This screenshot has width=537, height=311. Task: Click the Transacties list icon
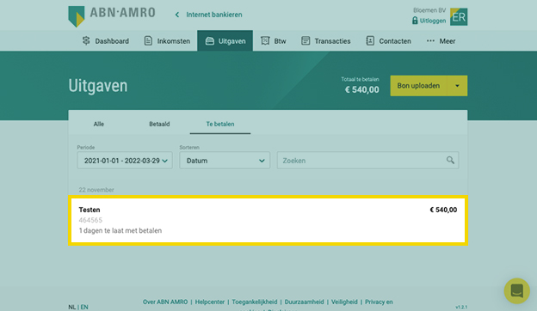[x=306, y=40]
